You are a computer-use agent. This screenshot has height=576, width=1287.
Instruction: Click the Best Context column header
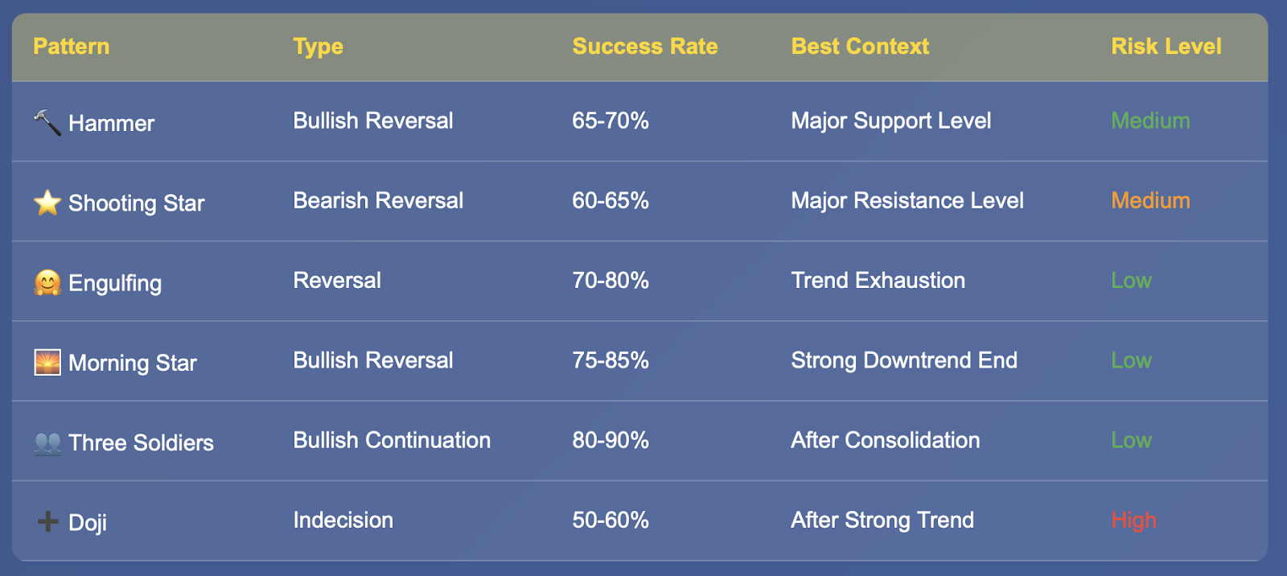click(860, 47)
